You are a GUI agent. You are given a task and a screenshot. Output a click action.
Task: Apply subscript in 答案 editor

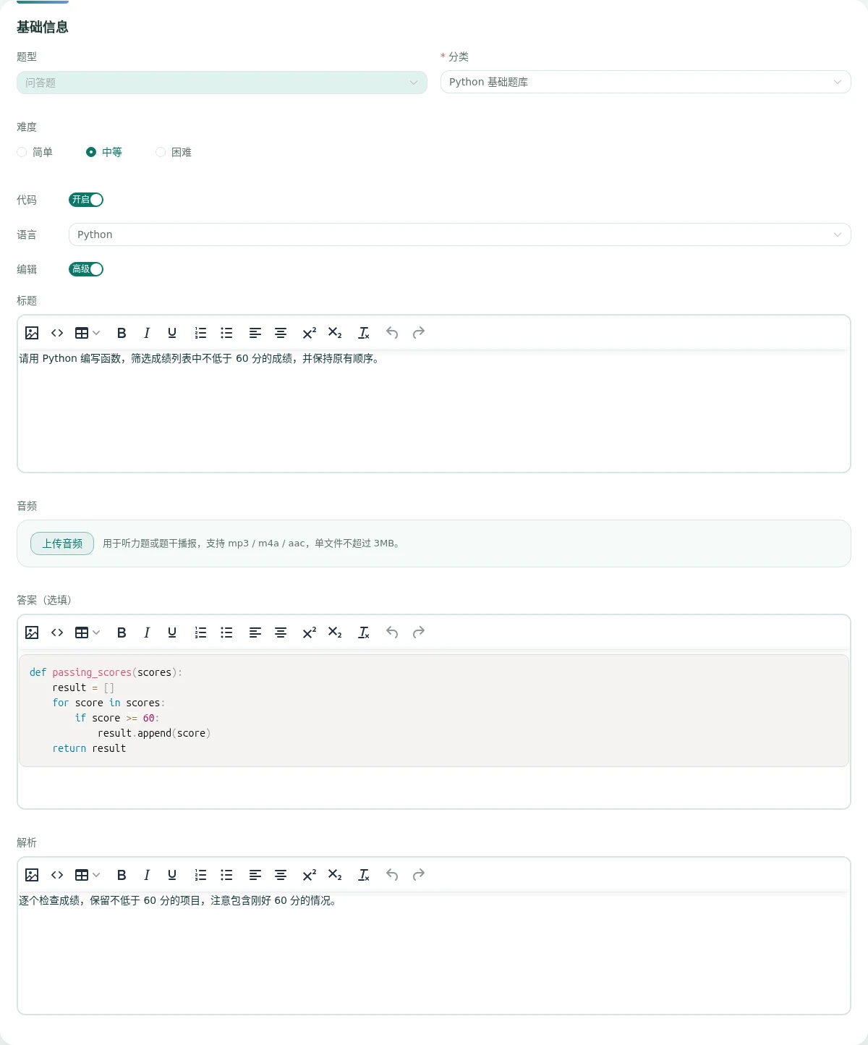pyautogui.click(x=335, y=632)
